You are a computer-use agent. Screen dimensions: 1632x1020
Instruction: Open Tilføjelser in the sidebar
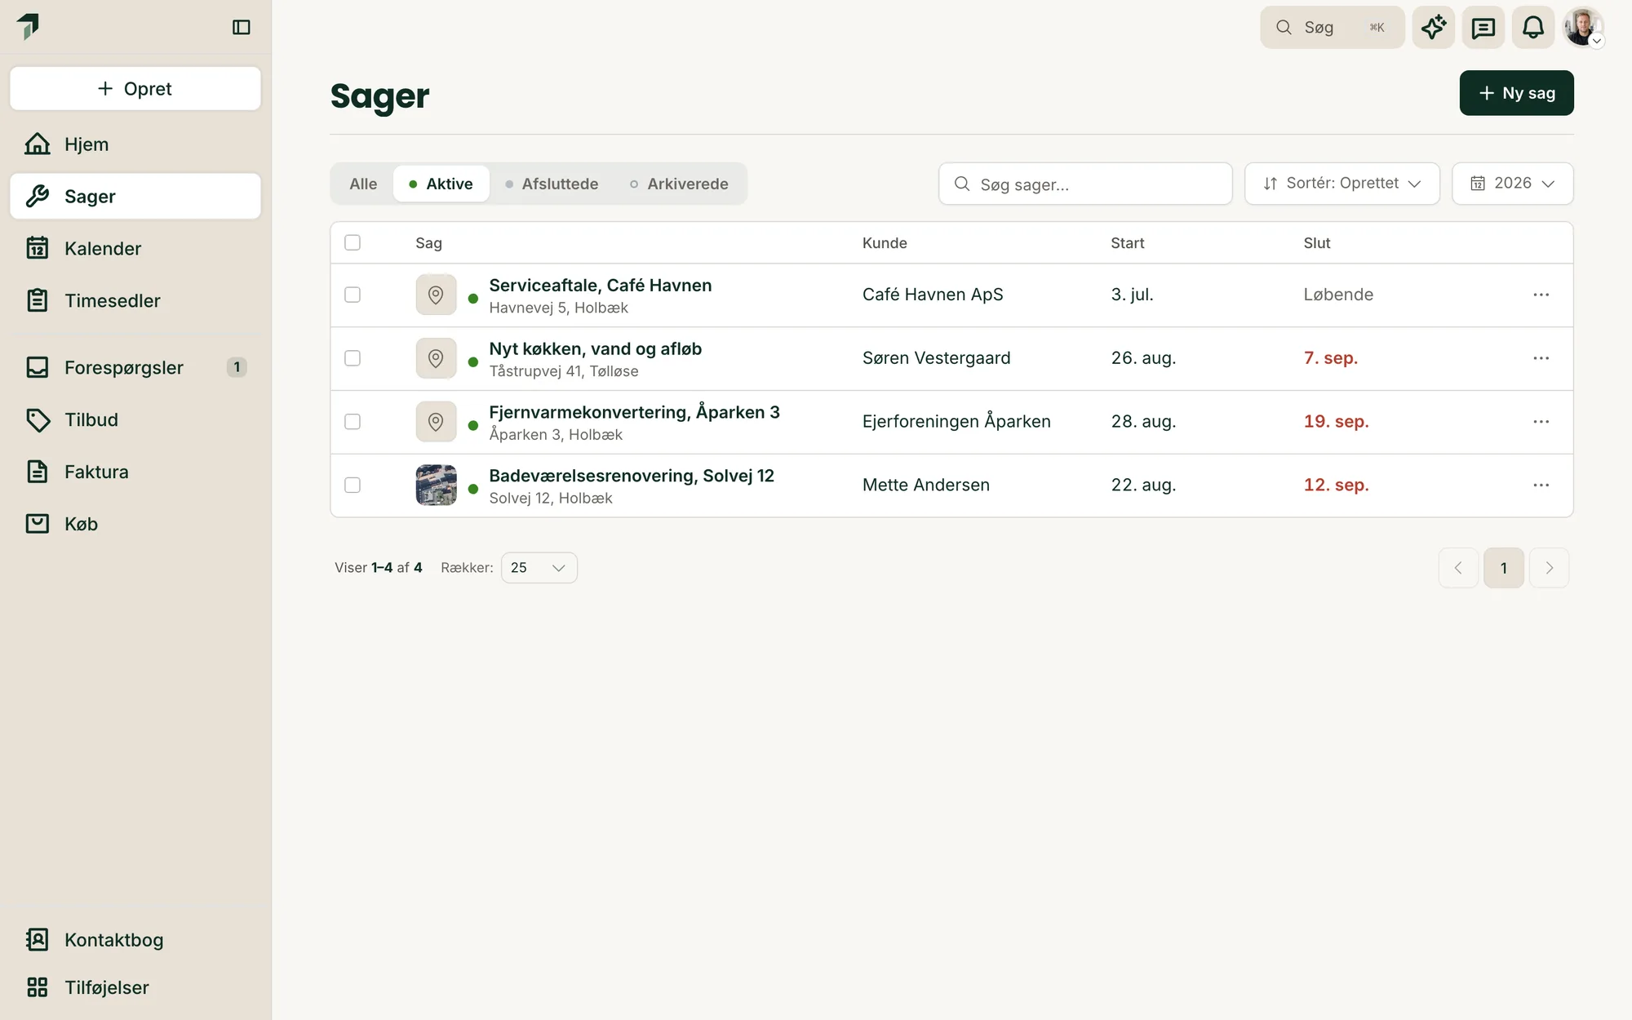pyautogui.click(x=135, y=988)
